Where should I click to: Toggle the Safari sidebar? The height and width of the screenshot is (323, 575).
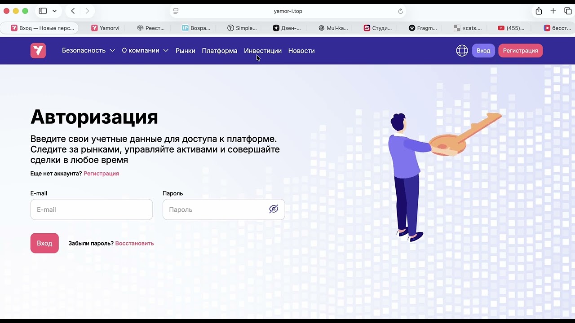point(43,11)
